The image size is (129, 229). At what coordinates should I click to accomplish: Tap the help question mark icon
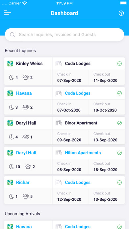(121, 13)
